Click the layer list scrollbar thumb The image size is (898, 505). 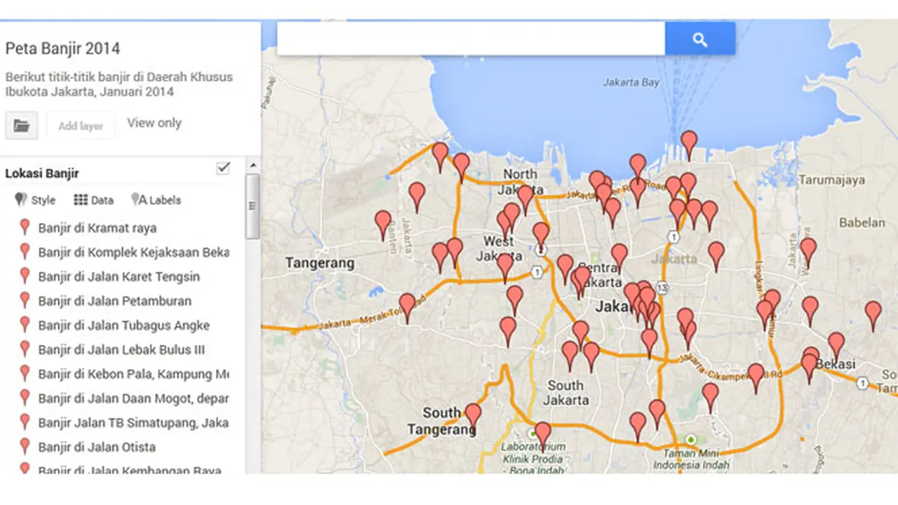[253, 206]
